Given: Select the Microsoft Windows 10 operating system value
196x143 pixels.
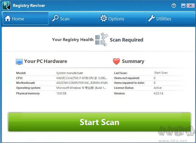Looking at the screenshot, I should pos(81,88).
